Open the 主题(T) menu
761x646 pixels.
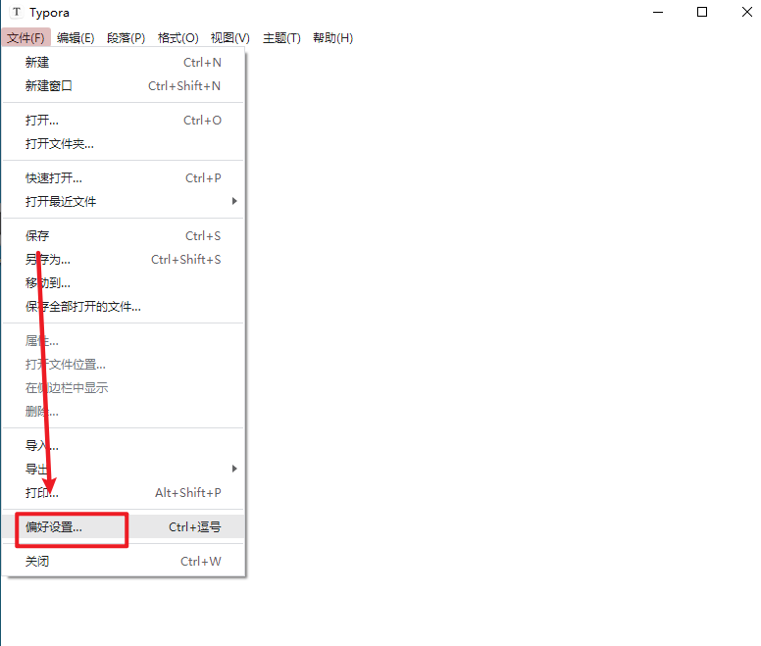point(281,38)
